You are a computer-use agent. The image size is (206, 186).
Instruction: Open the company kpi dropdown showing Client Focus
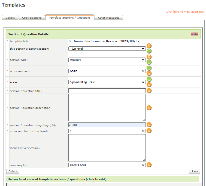click(x=107, y=165)
